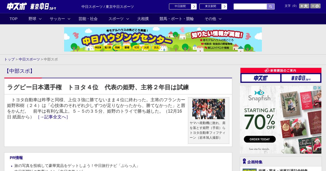Click the PR情報 heading

[16, 158]
